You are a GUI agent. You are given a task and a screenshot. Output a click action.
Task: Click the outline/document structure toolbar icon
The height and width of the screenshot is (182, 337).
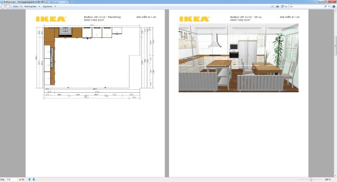[272, 6]
